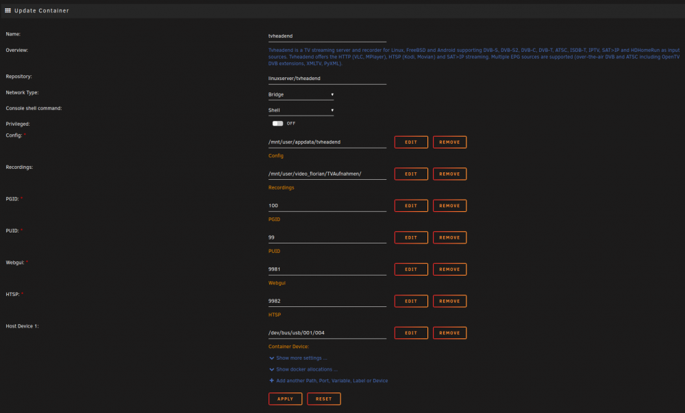
Task: Click the Privileged label
Action: [x=18, y=124]
